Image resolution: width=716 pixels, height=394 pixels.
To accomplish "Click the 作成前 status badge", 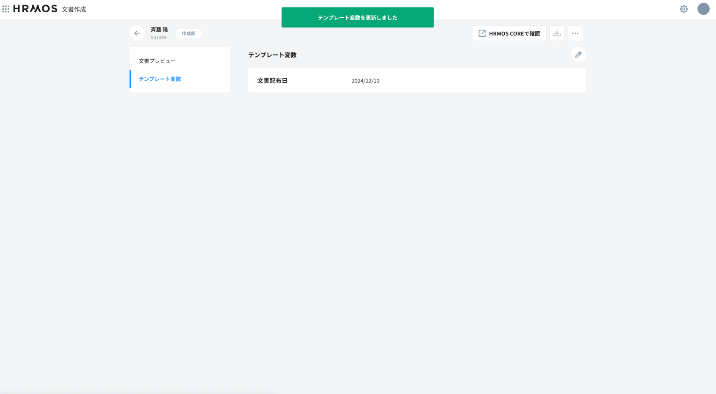I will coord(188,33).
